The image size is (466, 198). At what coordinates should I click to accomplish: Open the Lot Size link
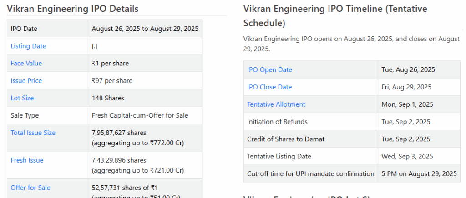[22, 98]
